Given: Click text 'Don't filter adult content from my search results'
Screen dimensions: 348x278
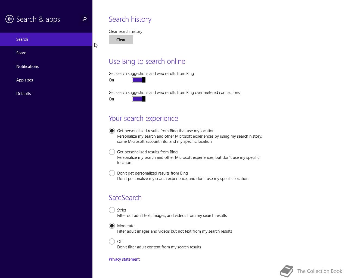Looking at the screenshot, I should 159,247.
